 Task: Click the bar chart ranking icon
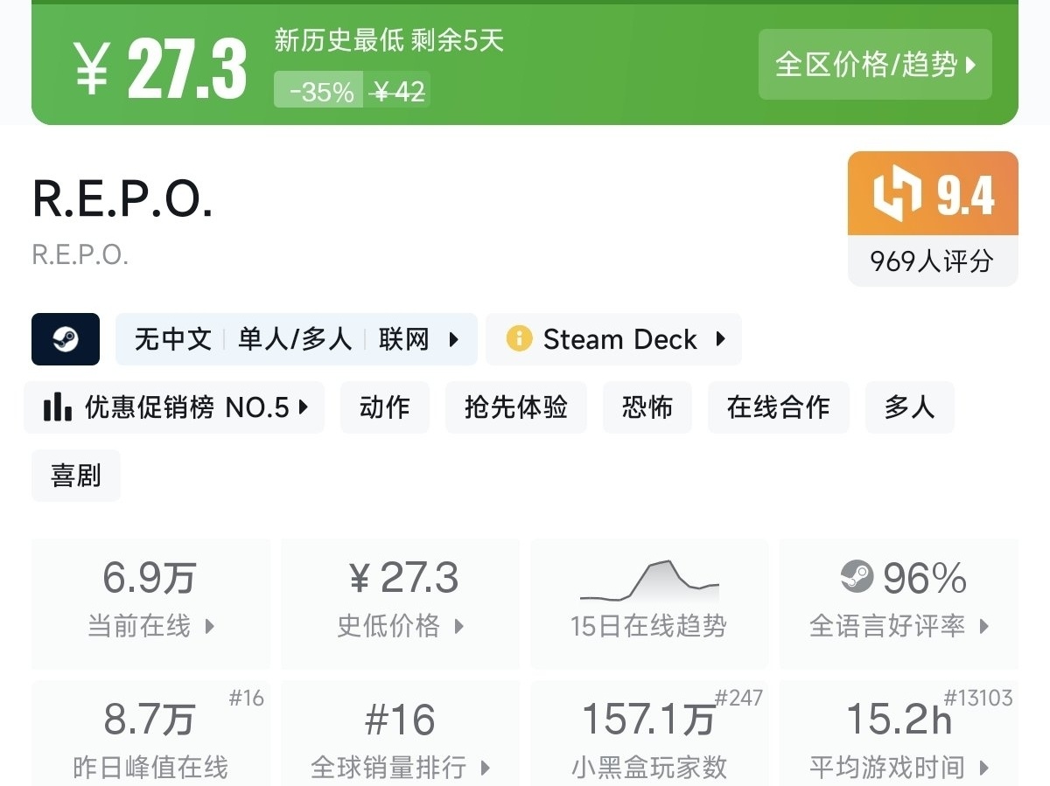coord(58,407)
